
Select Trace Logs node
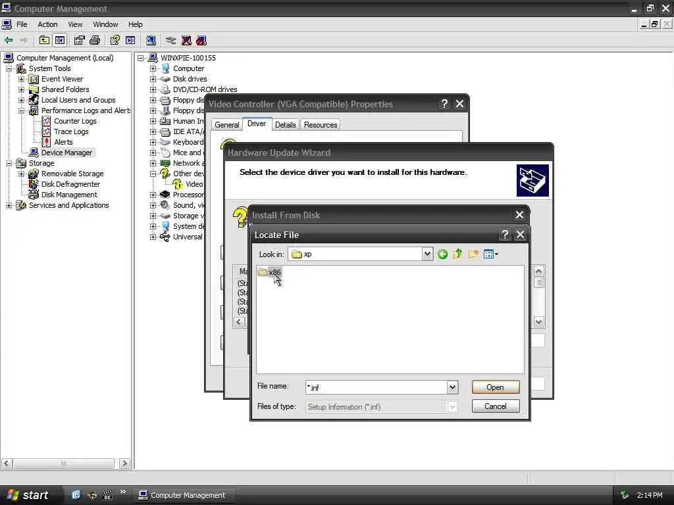point(71,132)
